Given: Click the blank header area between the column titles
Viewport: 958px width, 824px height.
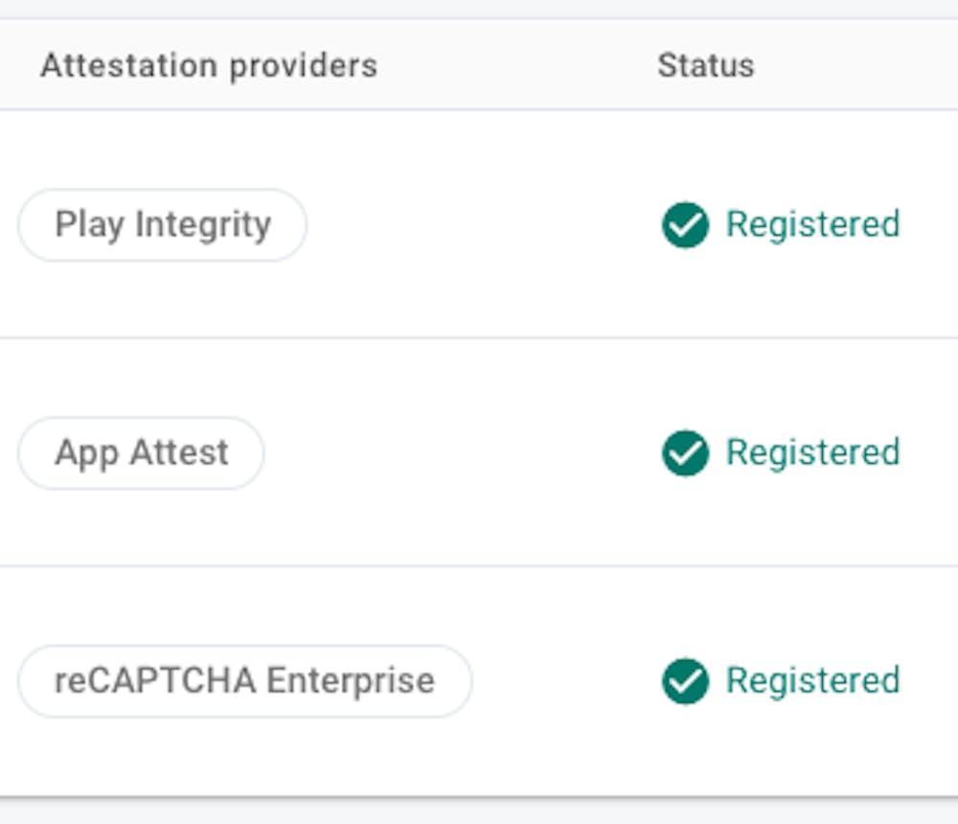Looking at the screenshot, I should 517,66.
